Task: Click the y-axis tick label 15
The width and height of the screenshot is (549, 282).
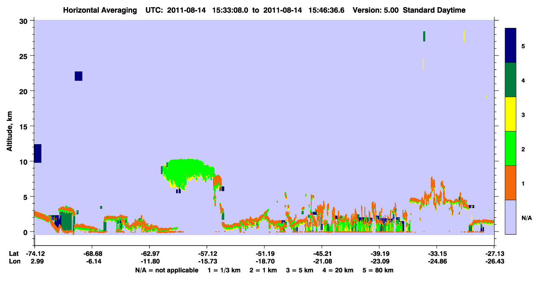Action: coord(24,126)
